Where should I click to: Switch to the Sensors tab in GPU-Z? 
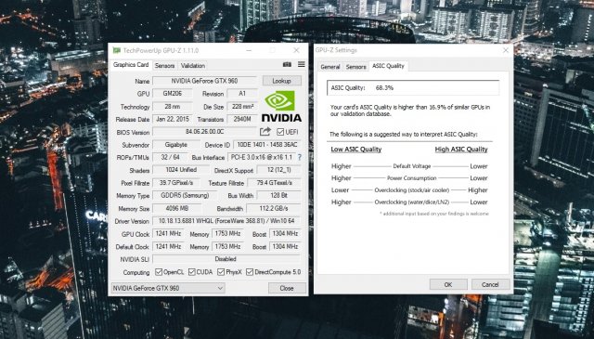pos(165,66)
